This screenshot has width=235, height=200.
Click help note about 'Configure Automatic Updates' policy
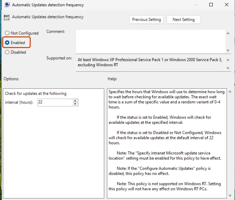pyautogui.click(x=160, y=171)
